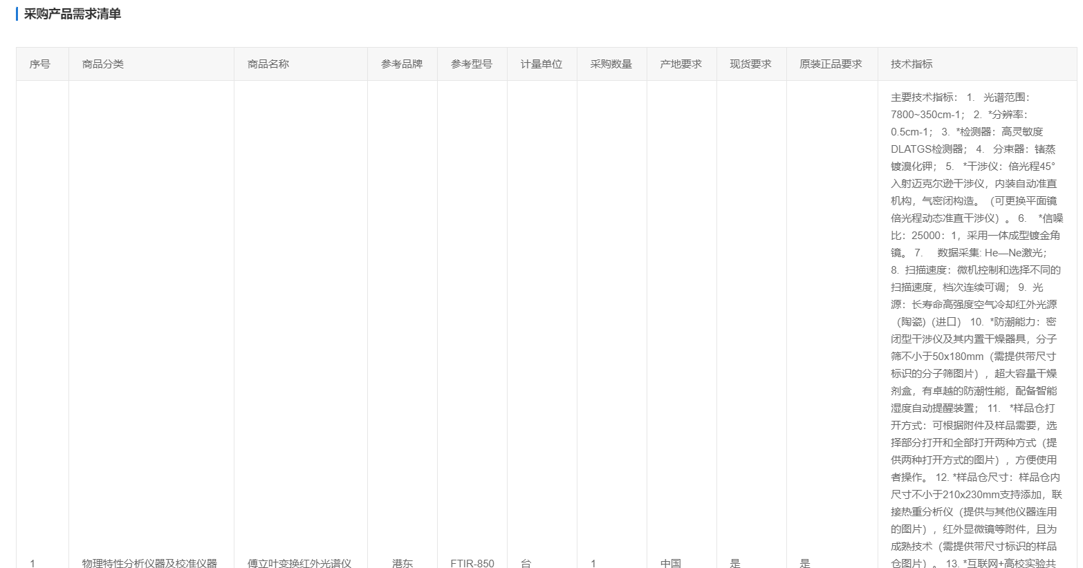This screenshot has width=1083, height=568.
Task: Select the 参考品牌 column header
Action: tap(401, 64)
